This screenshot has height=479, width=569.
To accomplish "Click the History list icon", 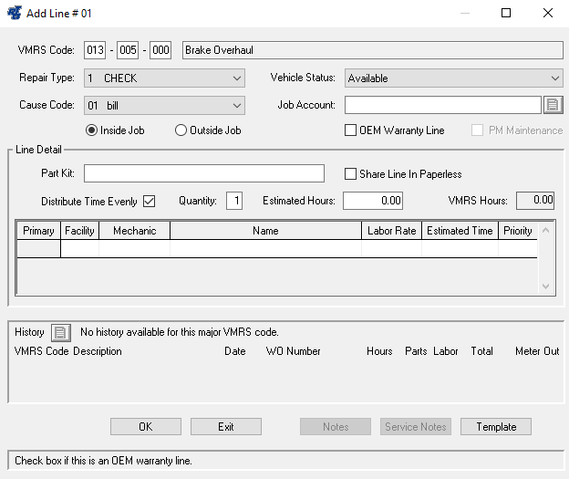I will (x=60, y=332).
